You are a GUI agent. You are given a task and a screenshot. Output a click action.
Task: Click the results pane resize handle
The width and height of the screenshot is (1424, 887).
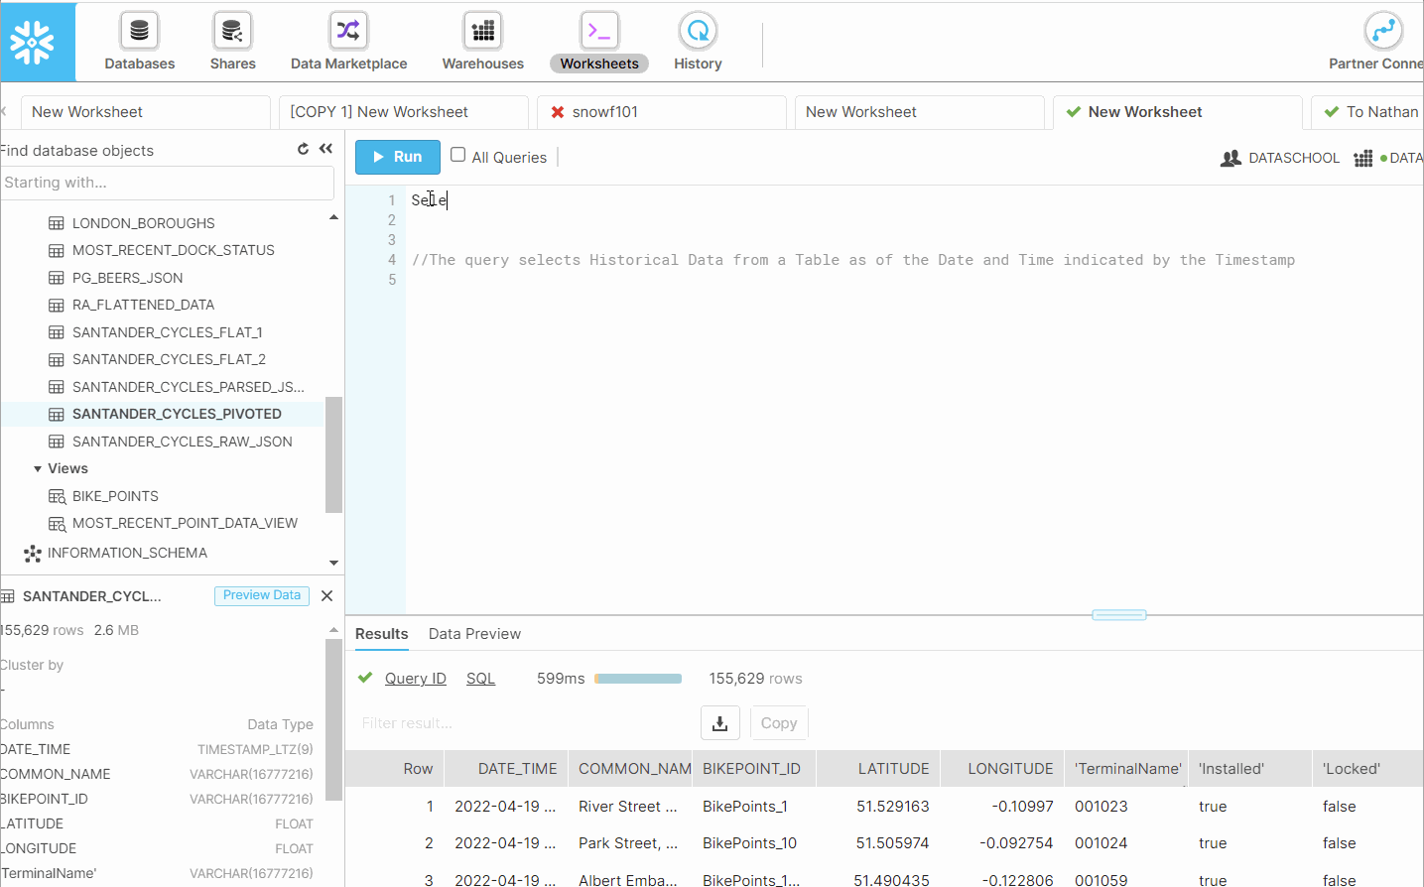[x=1118, y=615]
